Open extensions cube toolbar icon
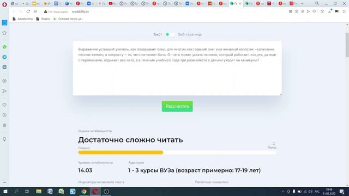The height and width of the screenshot is (196, 349). [x=322, y=11]
